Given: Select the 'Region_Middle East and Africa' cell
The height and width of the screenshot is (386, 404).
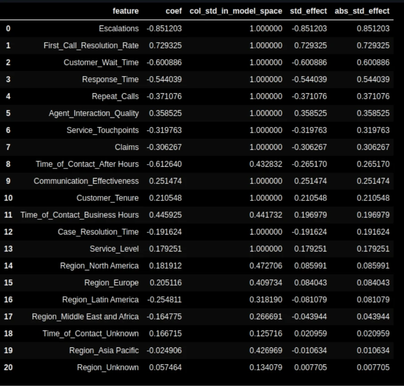Looking at the screenshot, I should pyautogui.click(x=85, y=317).
